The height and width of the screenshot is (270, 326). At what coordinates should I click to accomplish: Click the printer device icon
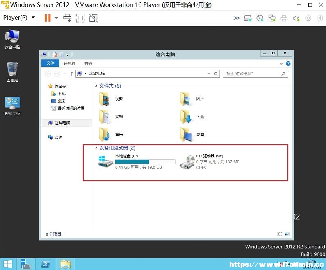tap(284, 18)
